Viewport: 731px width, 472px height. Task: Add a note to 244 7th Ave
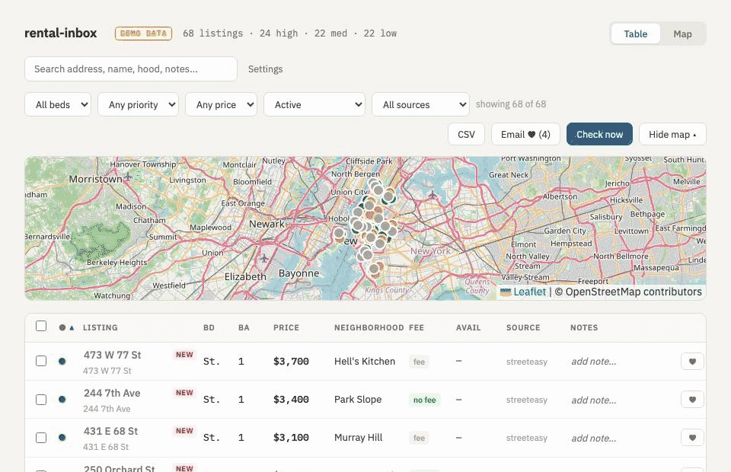(x=593, y=400)
